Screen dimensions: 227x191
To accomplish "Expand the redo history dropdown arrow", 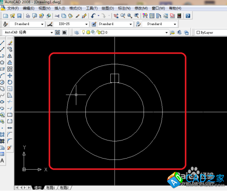I will tap(109, 15).
